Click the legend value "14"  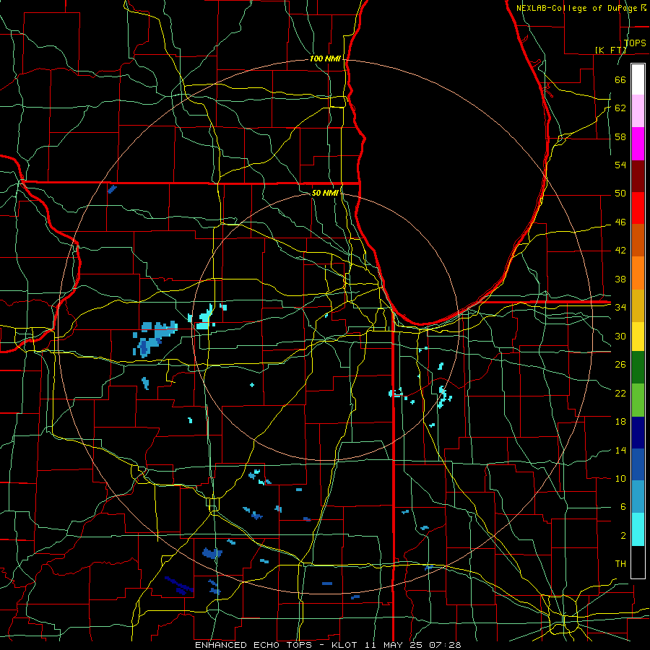pyautogui.click(x=620, y=450)
